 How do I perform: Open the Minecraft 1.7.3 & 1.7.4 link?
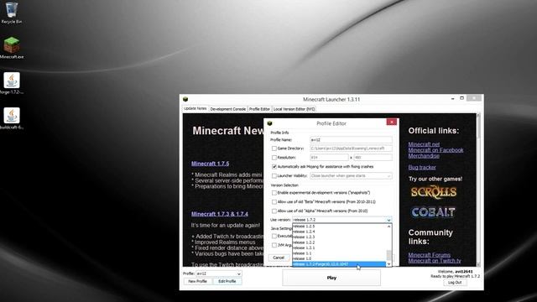(220, 214)
